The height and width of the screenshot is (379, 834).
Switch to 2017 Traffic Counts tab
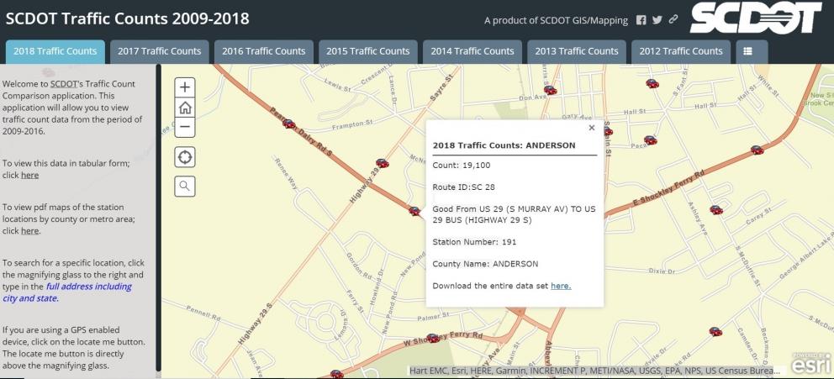159,51
